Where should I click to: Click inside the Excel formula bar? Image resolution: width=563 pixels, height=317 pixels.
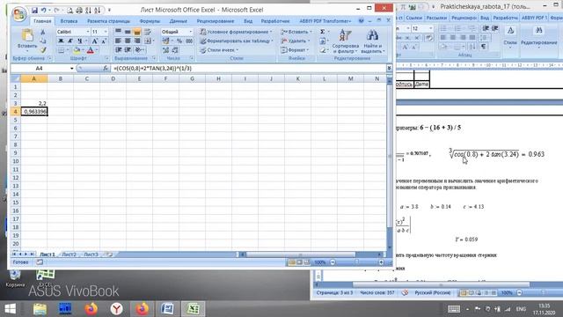click(248, 68)
